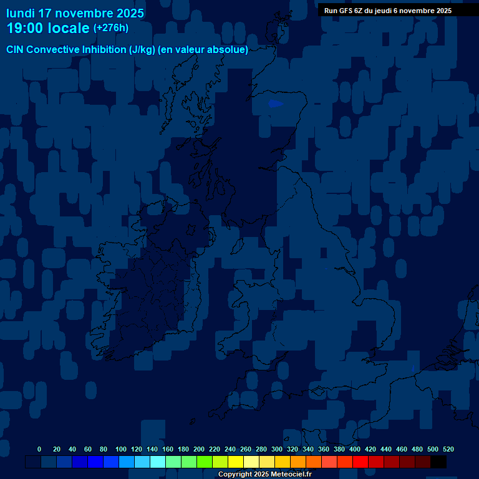
Task: Click the legend swatch between 20 and 40
Action: (64, 462)
